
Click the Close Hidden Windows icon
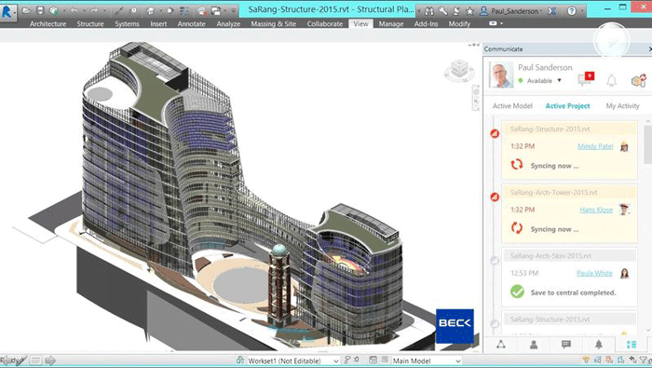[x=202, y=11]
